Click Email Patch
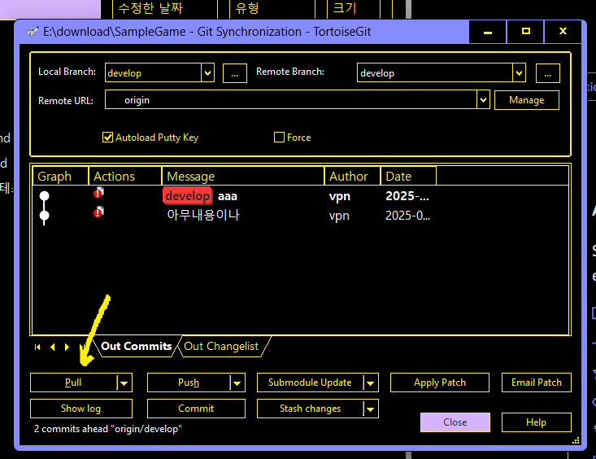 [537, 382]
